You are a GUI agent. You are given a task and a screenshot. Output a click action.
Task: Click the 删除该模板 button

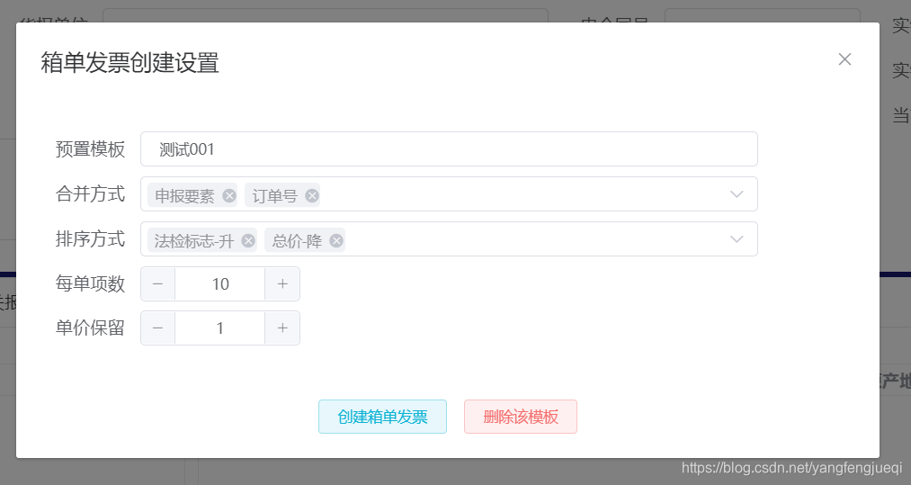(521, 417)
